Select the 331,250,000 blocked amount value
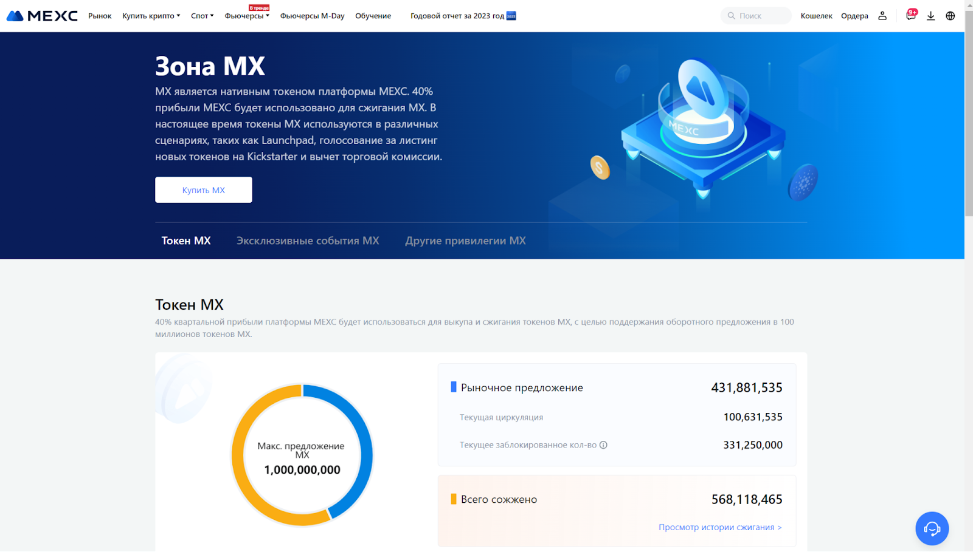Viewport: 973px width, 552px height. click(x=753, y=445)
